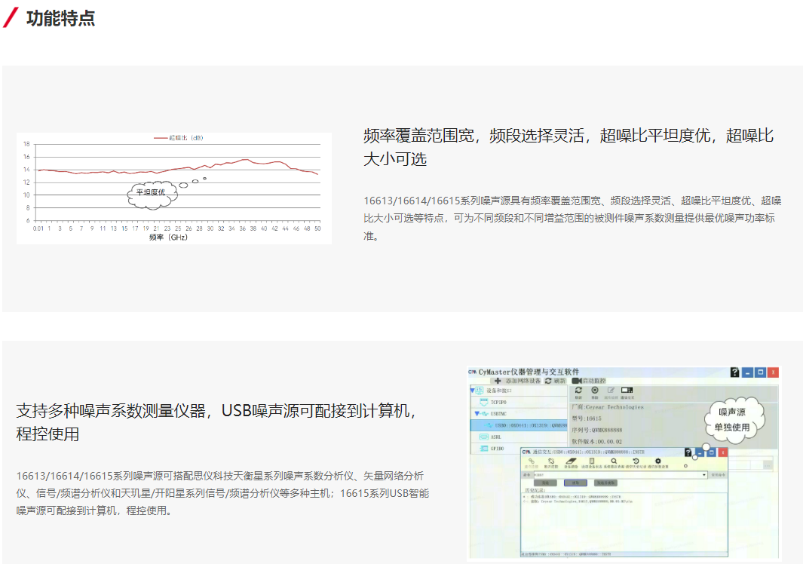Click the delete device circle icon in right panel

click(594, 391)
